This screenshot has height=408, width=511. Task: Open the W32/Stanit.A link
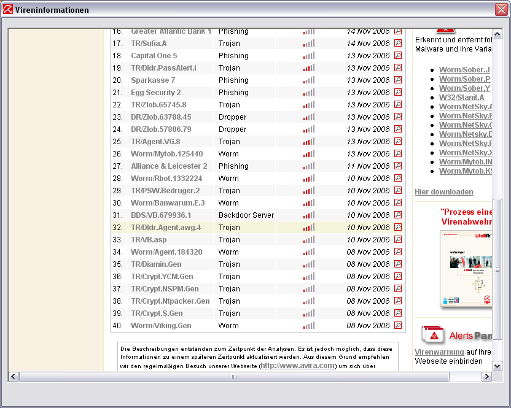[x=461, y=98]
